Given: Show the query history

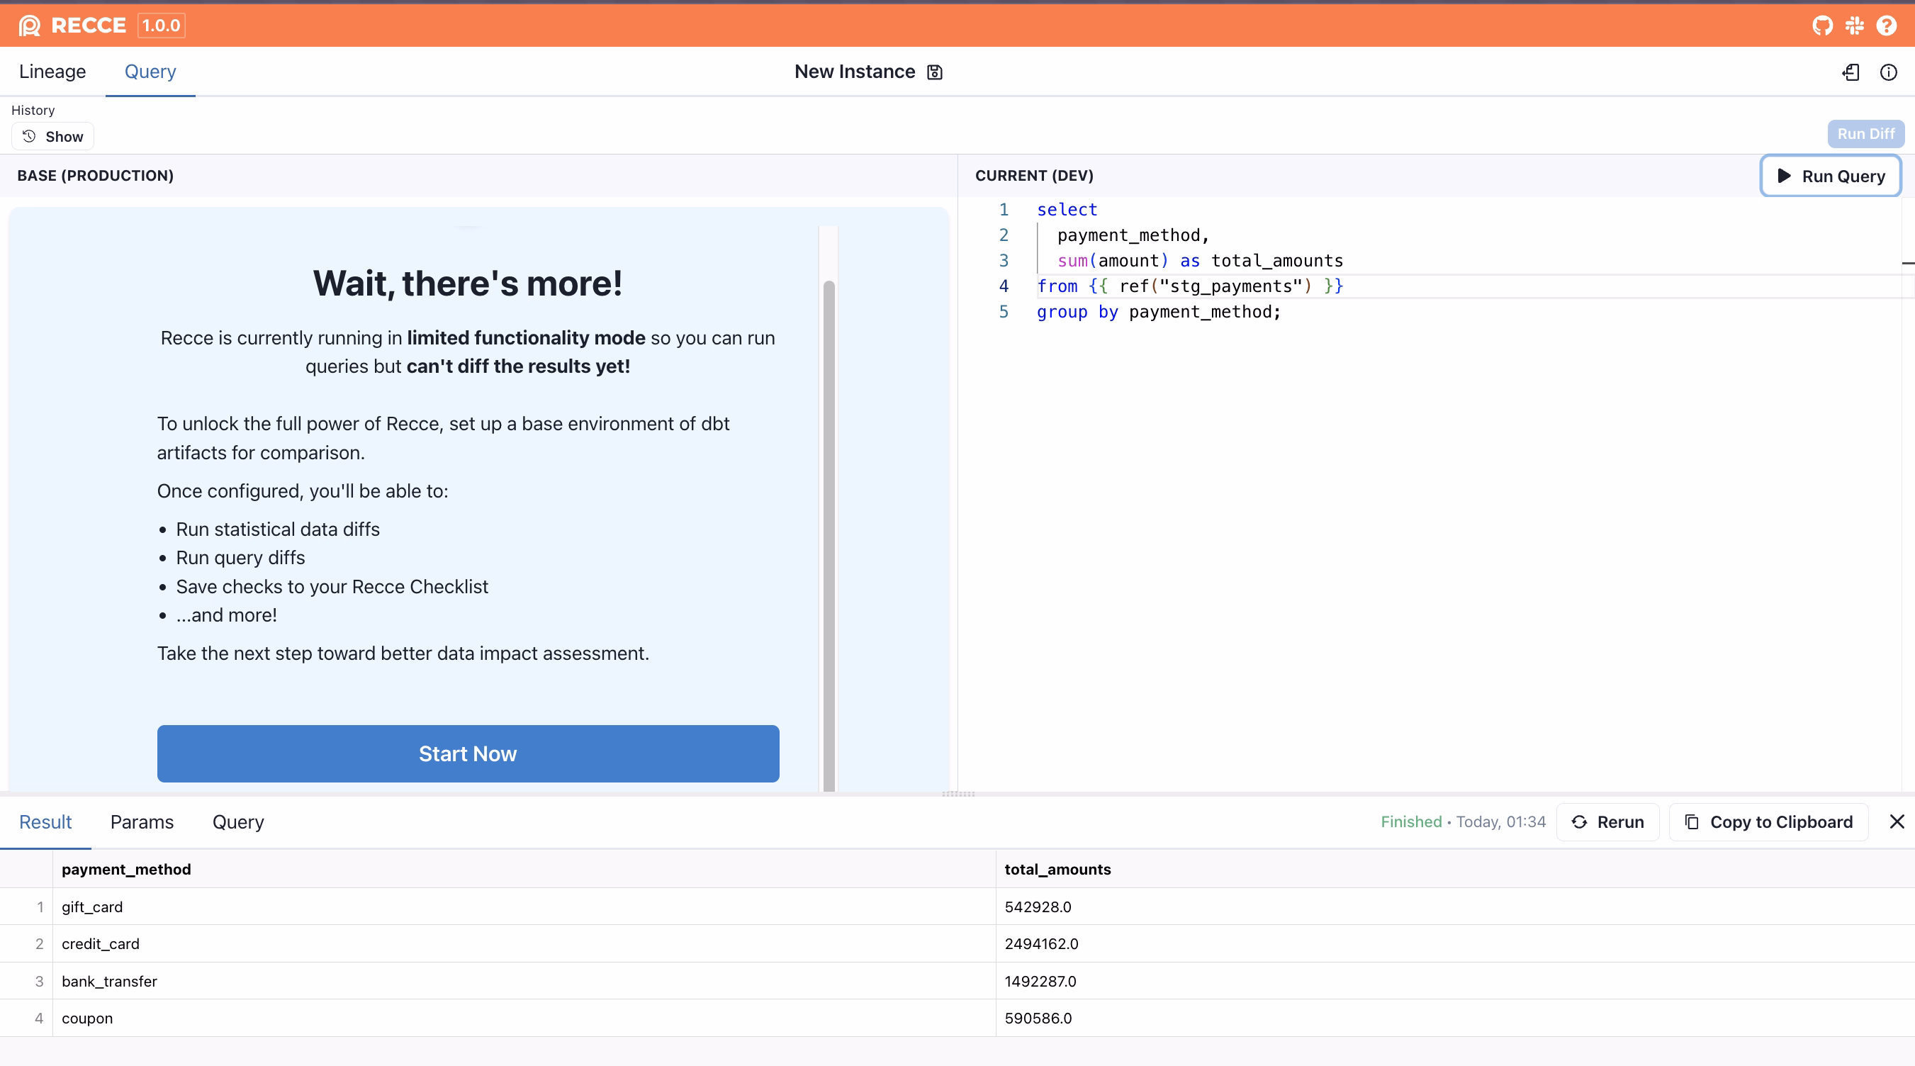Looking at the screenshot, I should tap(52, 136).
